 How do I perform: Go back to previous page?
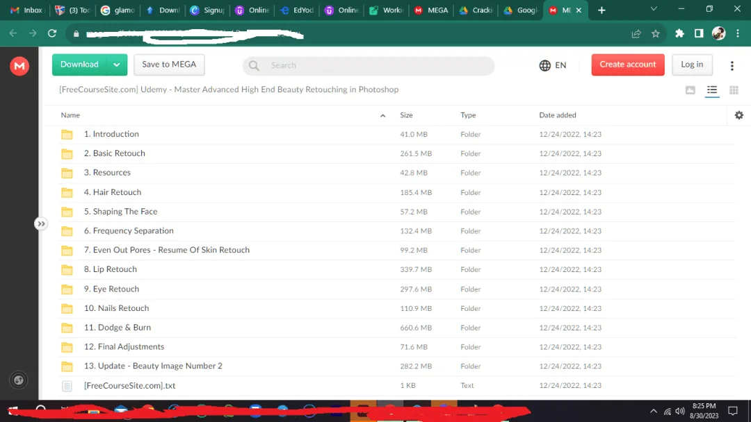pyautogui.click(x=13, y=33)
